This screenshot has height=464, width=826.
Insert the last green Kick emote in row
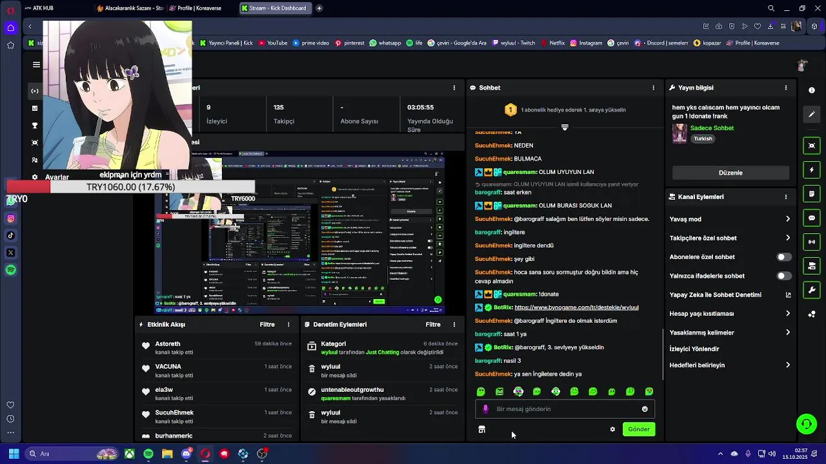pos(649,392)
